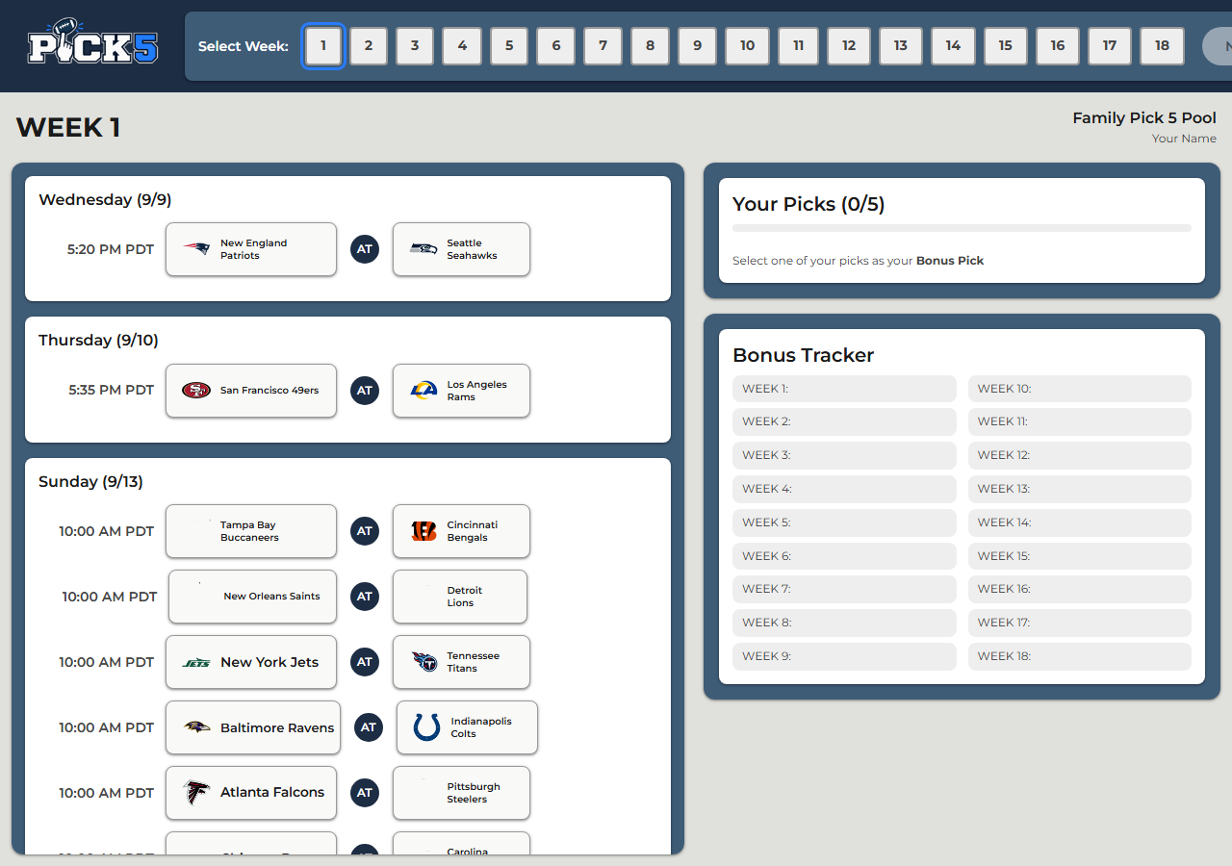Click the WEEK 10 bonus tracker slot
The height and width of the screenshot is (866, 1232).
coord(1080,389)
